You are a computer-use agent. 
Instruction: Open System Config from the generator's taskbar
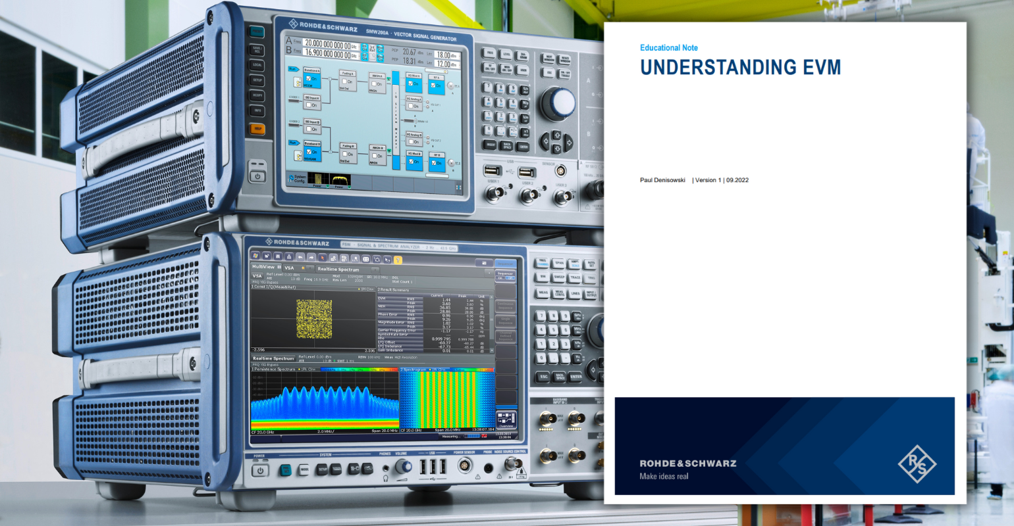tap(298, 178)
